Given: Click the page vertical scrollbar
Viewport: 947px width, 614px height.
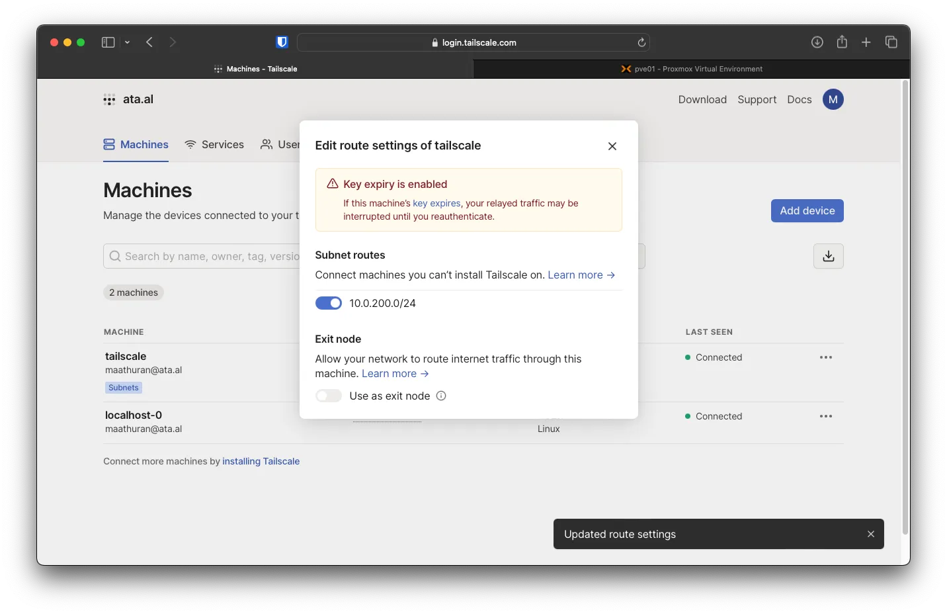Looking at the screenshot, I should tap(905, 308).
